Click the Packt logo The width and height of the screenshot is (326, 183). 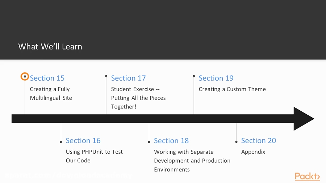(307, 176)
